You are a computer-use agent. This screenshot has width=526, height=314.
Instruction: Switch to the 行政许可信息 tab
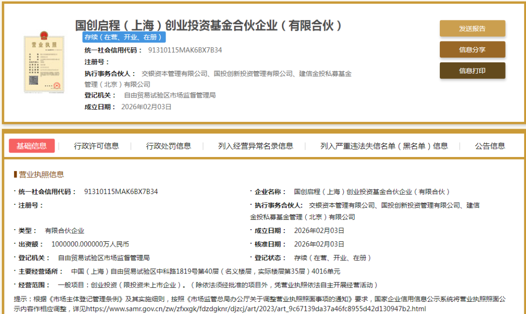coord(96,146)
